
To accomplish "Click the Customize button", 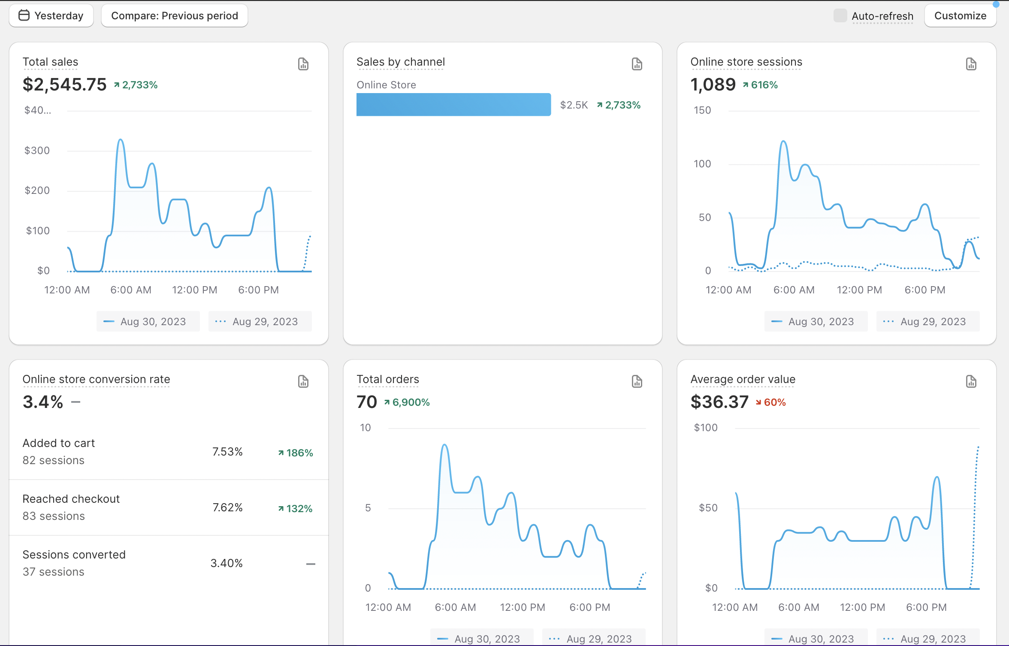I will pyautogui.click(x=960, y=16).
